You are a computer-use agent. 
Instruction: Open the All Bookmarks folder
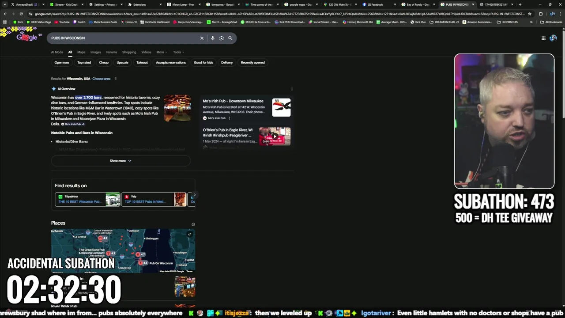click(551, 22)
